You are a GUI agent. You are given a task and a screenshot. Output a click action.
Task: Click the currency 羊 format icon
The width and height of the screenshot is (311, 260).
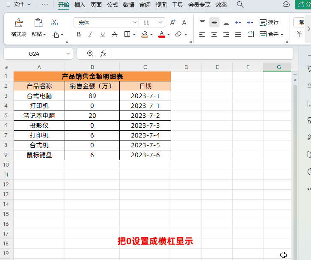pyautogui.click(x=299, y=34)
